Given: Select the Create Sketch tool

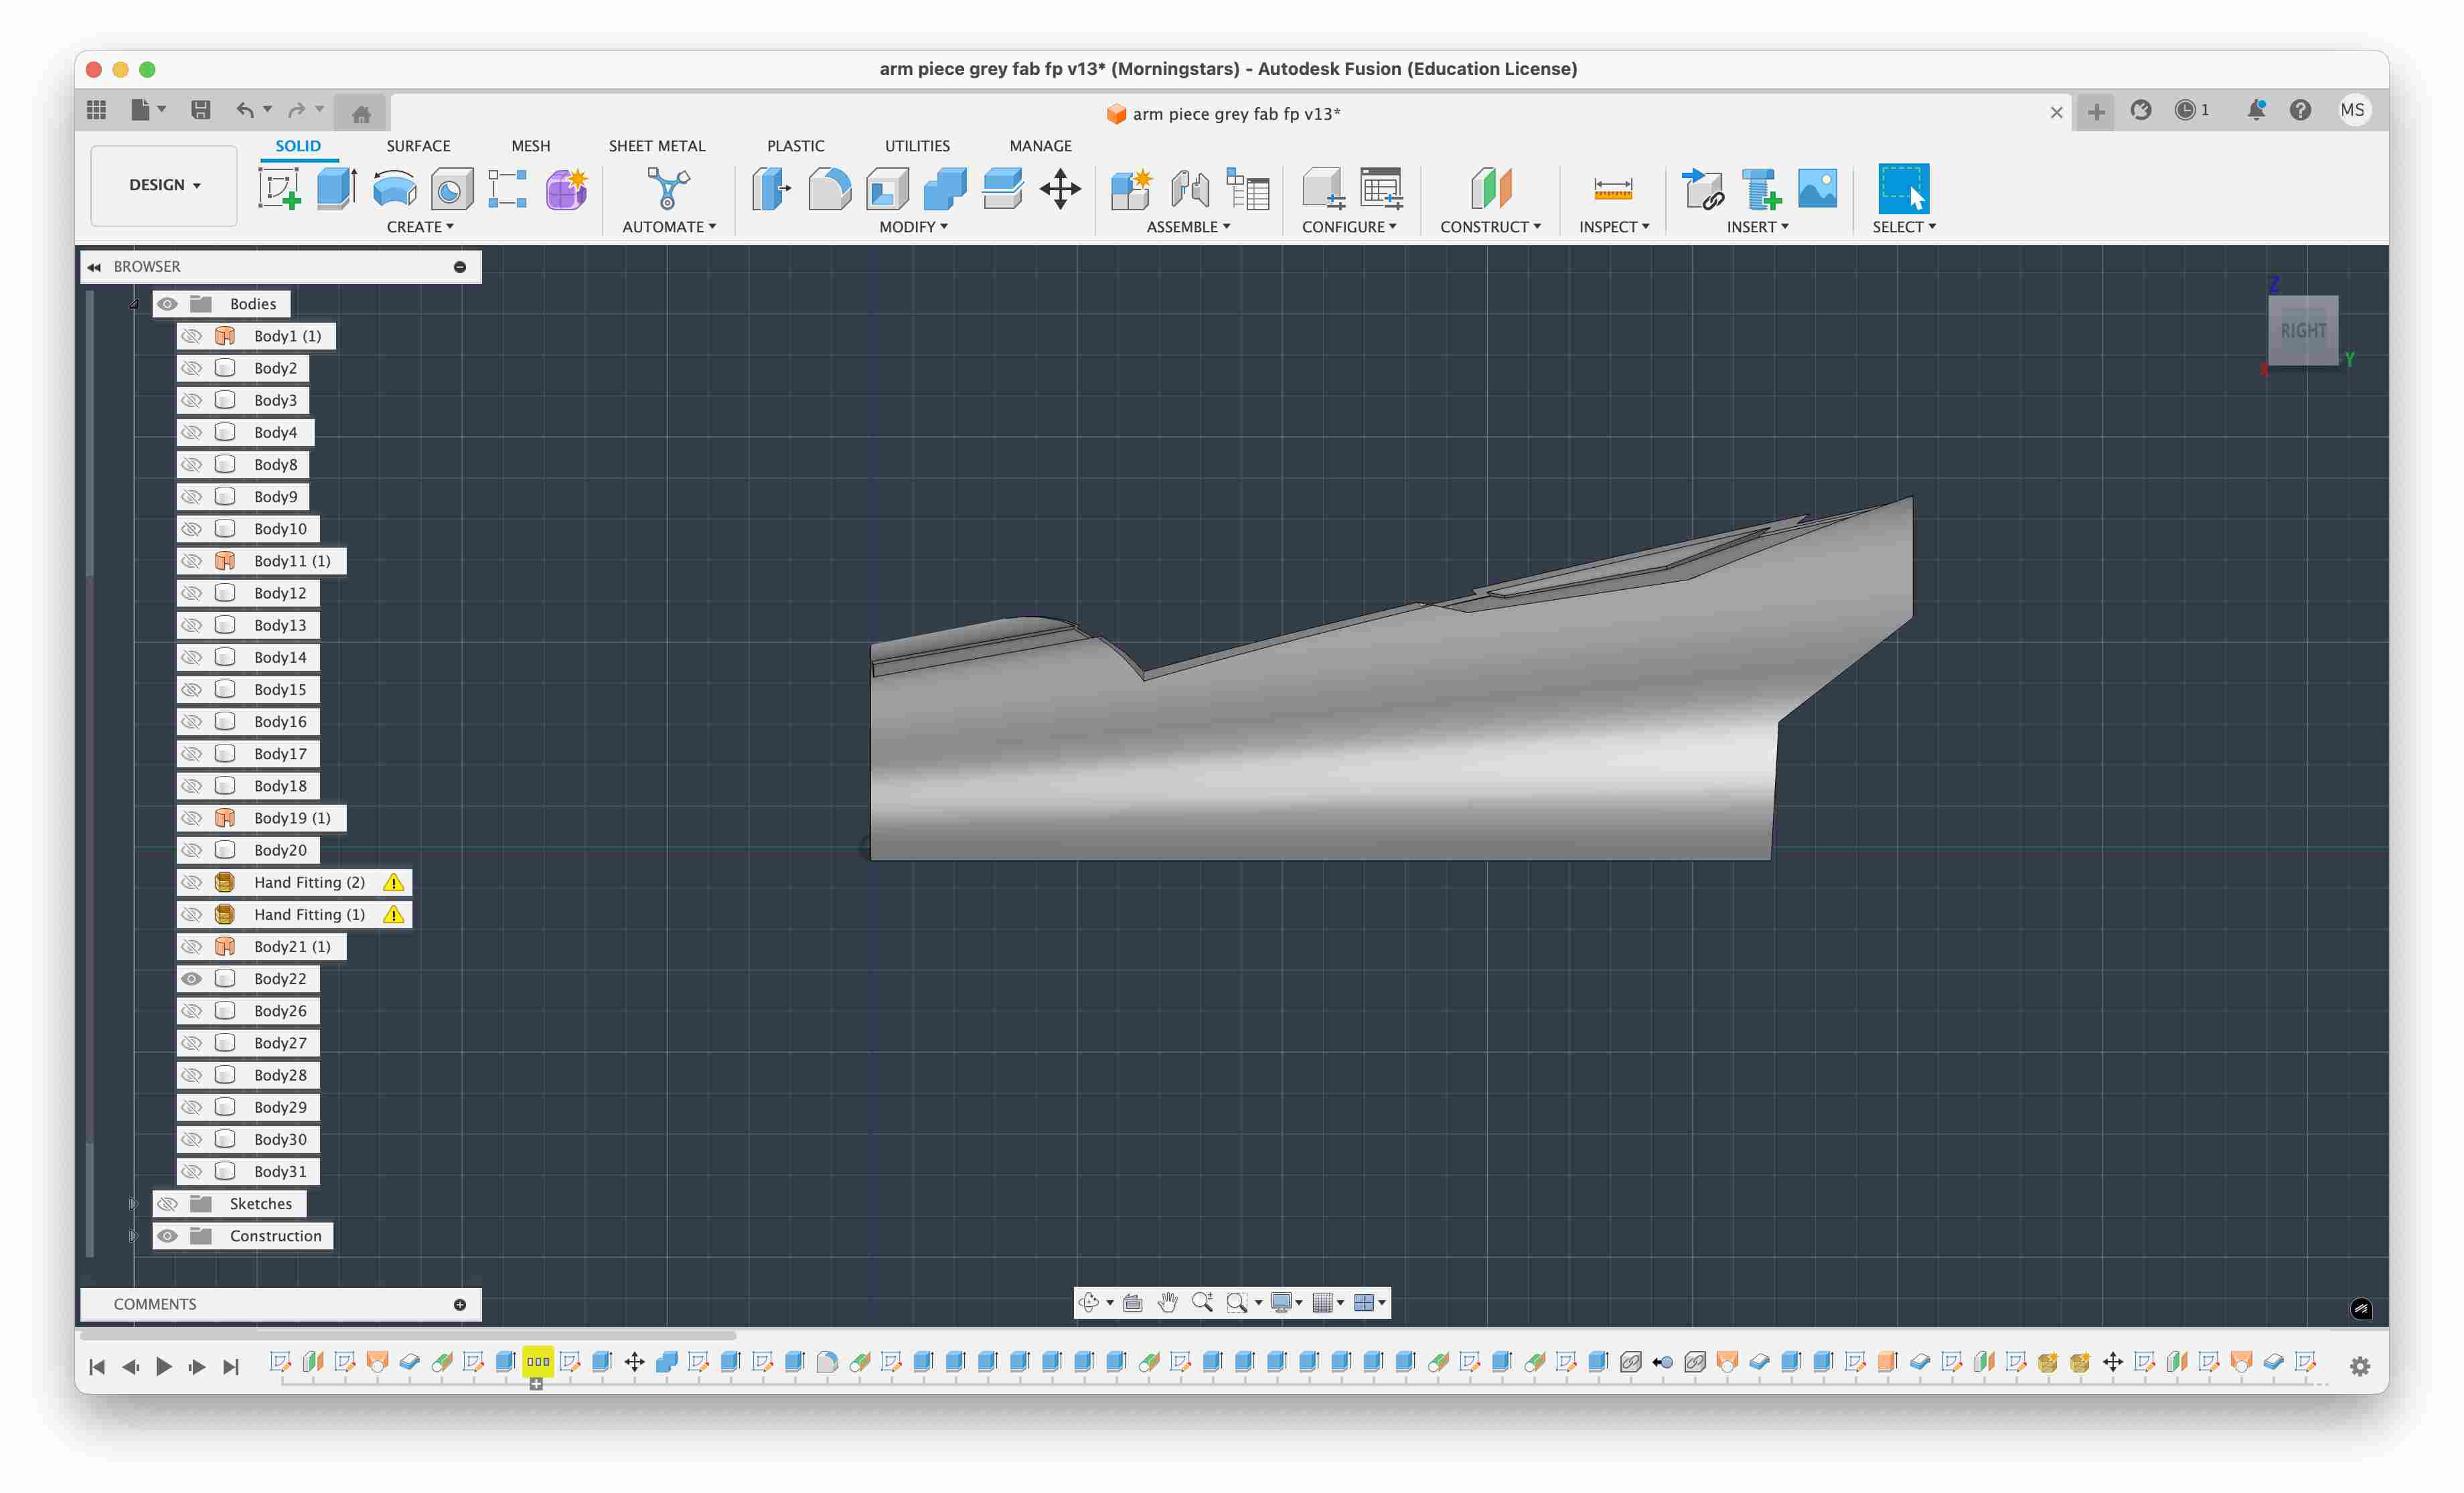Looking at the screenshot, I should point(279,188).
